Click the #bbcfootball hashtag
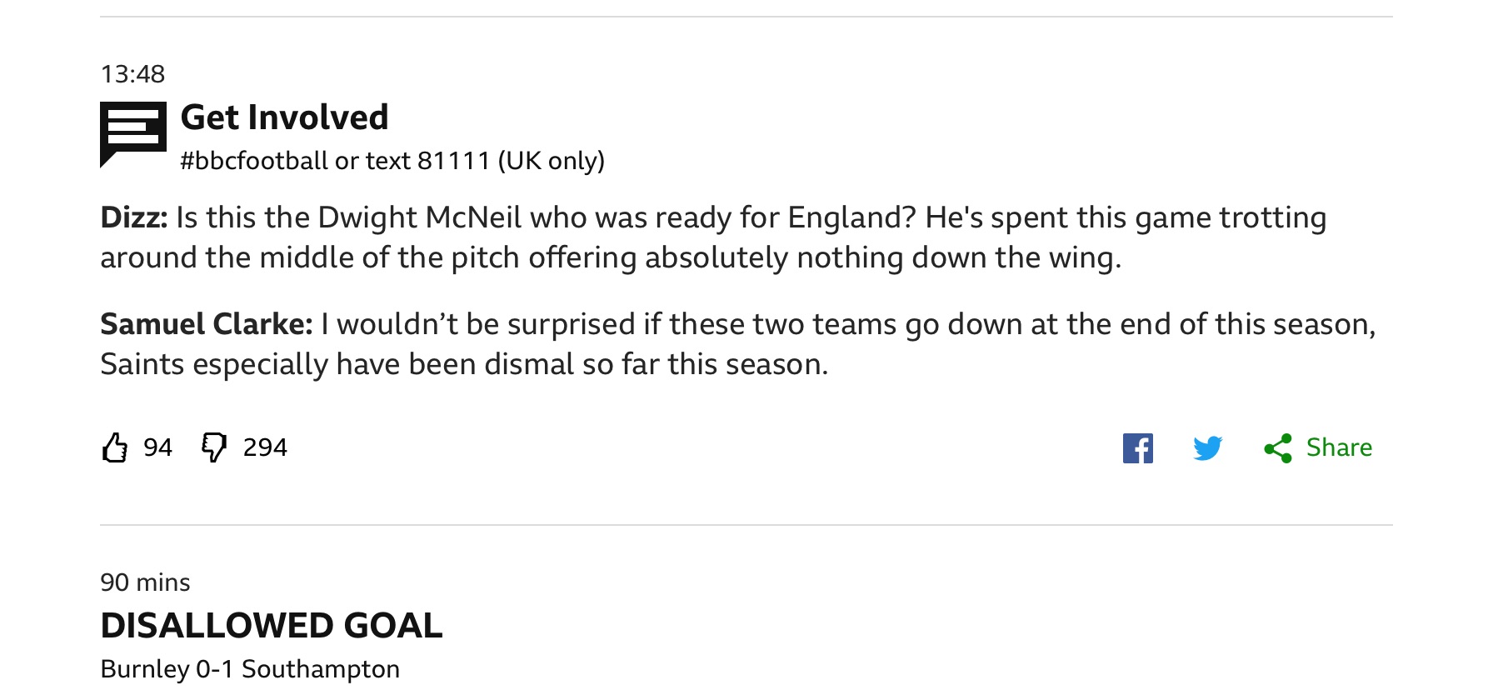Screen dimensions: 1493x690 254,160
